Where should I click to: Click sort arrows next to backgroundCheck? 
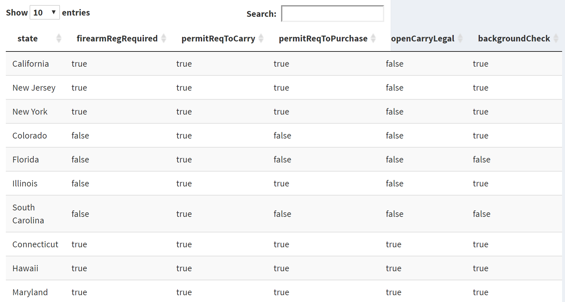pos(556,38)
